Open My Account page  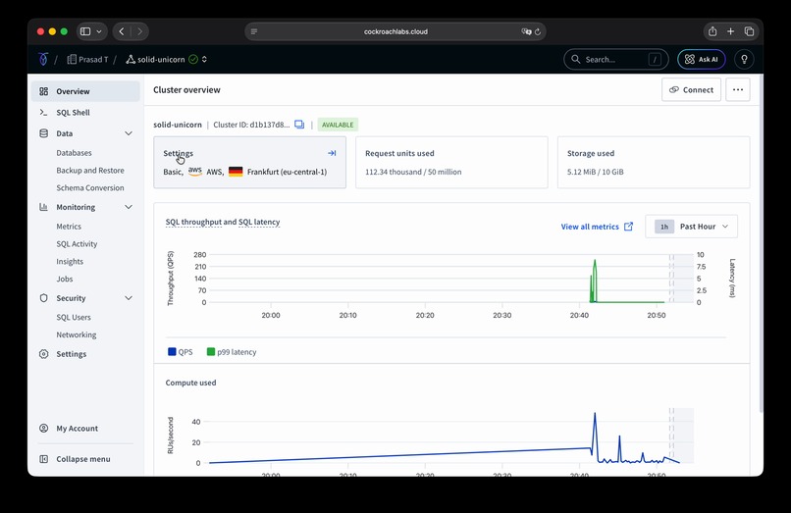78,429
